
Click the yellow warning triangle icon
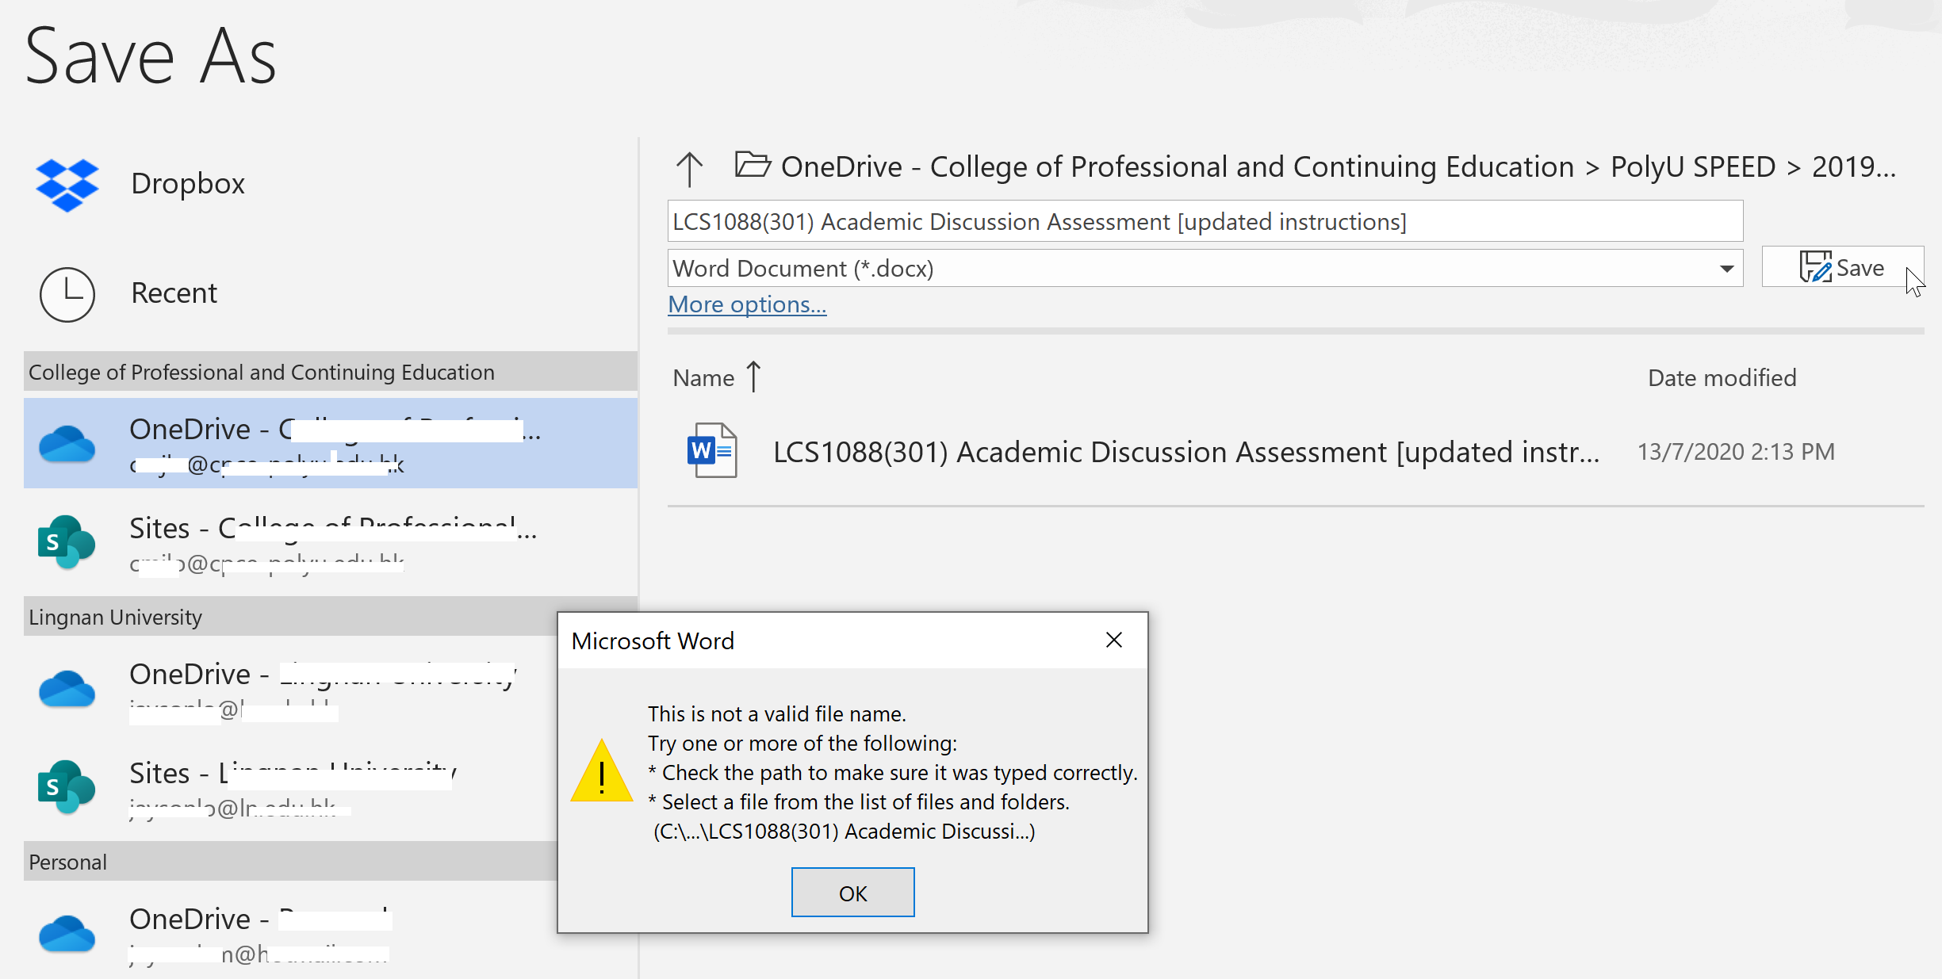[x=602, y=771]
